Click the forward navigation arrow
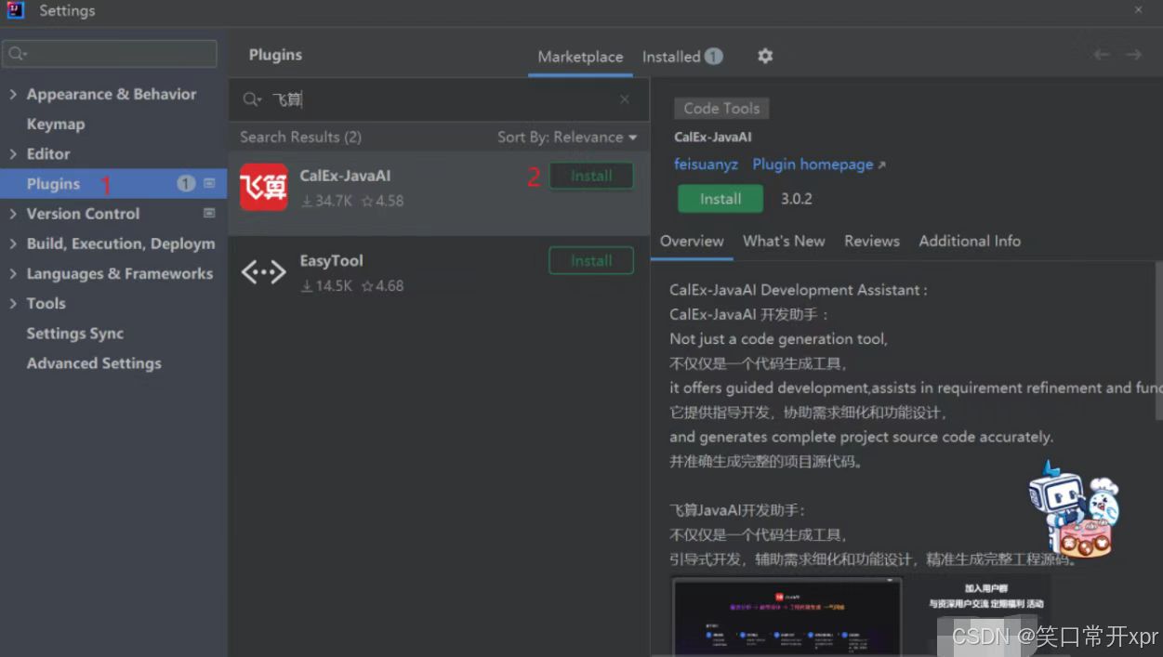 click(x=1133, y=55)
